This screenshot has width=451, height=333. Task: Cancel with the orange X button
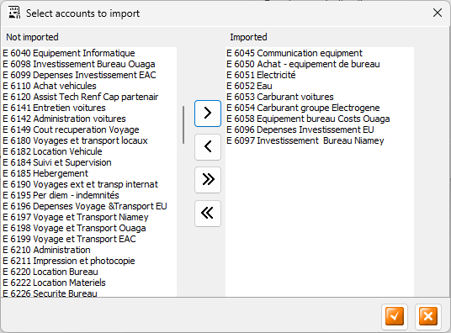[x=428, y=316]
